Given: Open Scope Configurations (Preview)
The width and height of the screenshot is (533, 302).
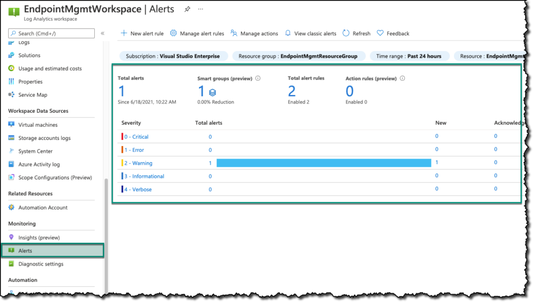Looking at the screenshot, I should [x=55, y=177].
